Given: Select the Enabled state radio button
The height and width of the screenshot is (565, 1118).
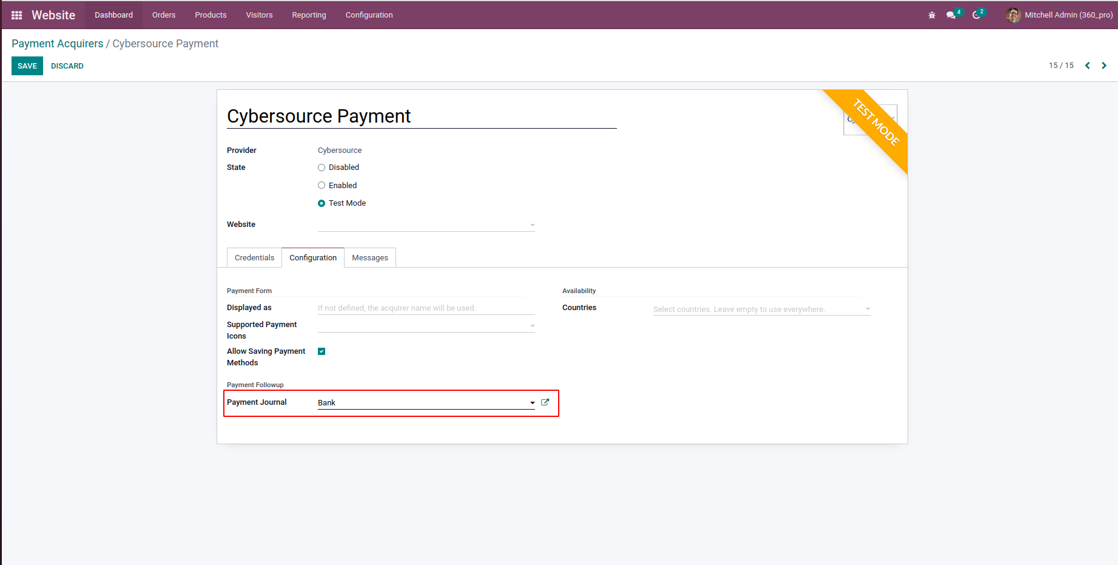Looking at the screenshot, I should 322,186.
